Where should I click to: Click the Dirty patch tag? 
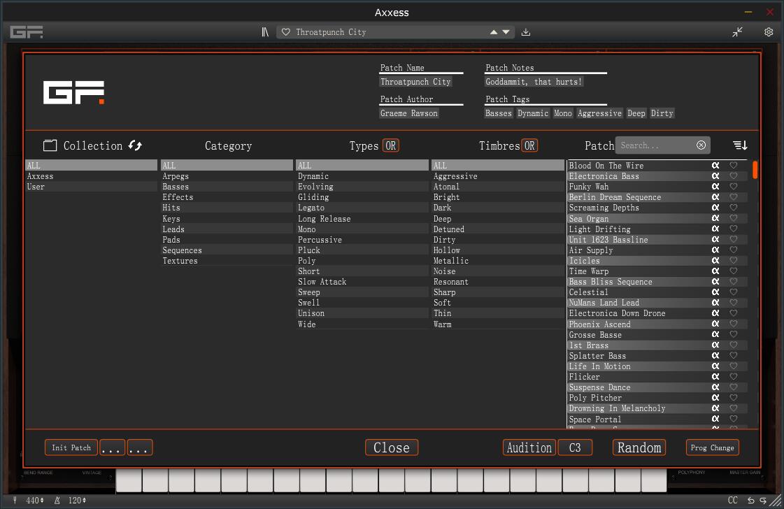662,113
